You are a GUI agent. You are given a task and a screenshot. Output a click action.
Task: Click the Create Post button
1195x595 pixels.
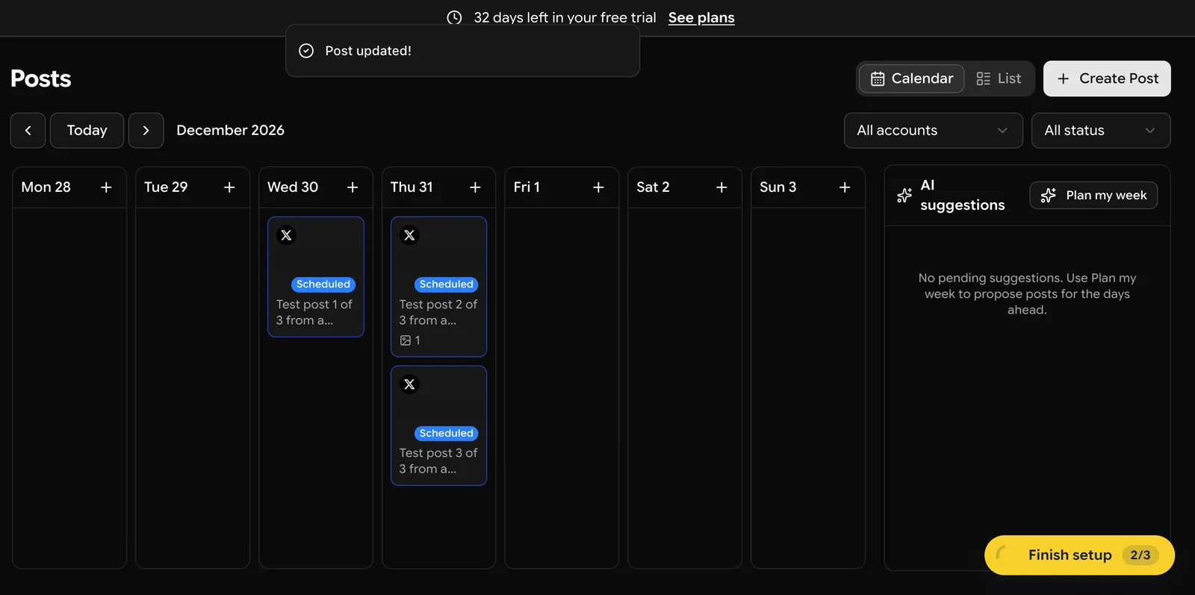(x=1107, y=78)
